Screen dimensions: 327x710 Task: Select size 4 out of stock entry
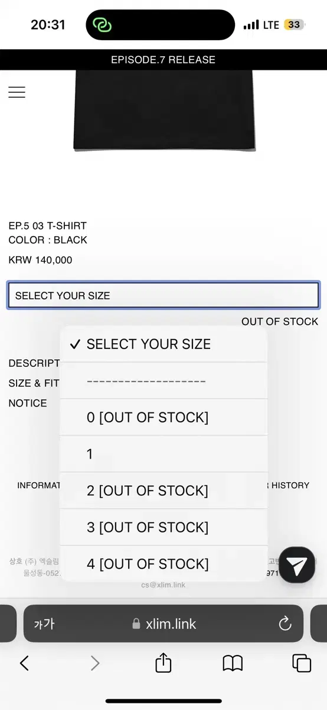tap(163, 563)
